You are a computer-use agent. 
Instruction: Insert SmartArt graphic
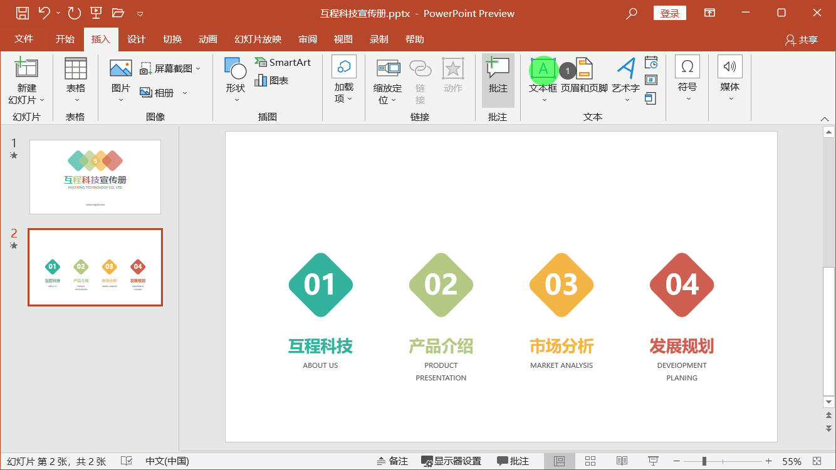[283, 62]
